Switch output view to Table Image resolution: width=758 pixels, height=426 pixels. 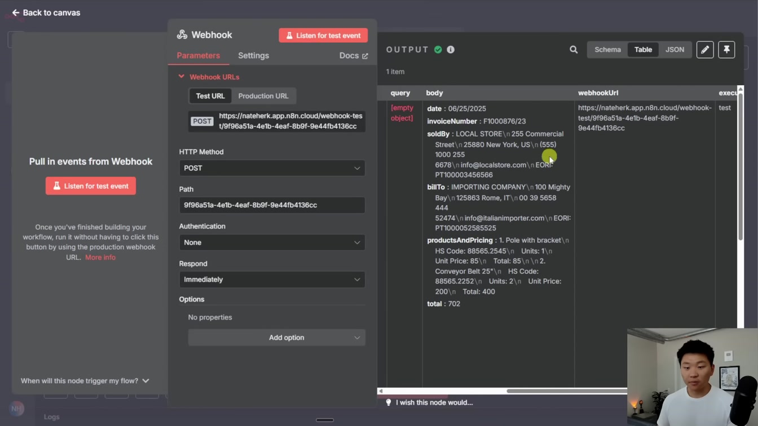coord(643,50)
